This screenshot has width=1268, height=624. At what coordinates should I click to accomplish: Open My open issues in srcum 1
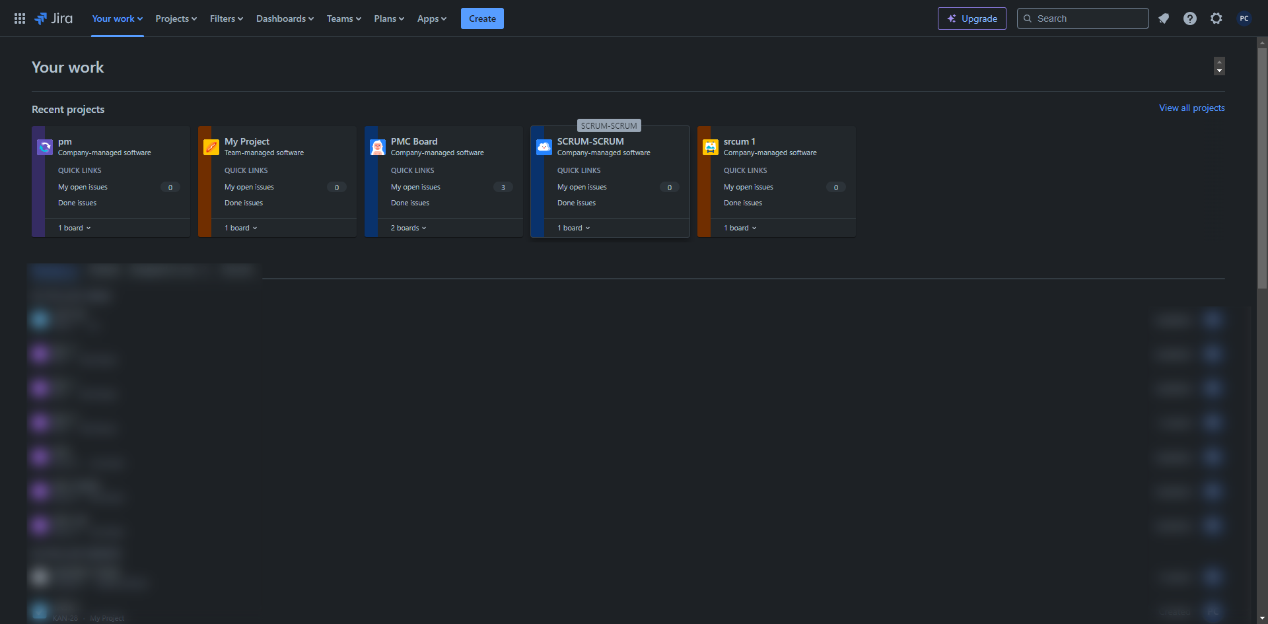[748, 187]
